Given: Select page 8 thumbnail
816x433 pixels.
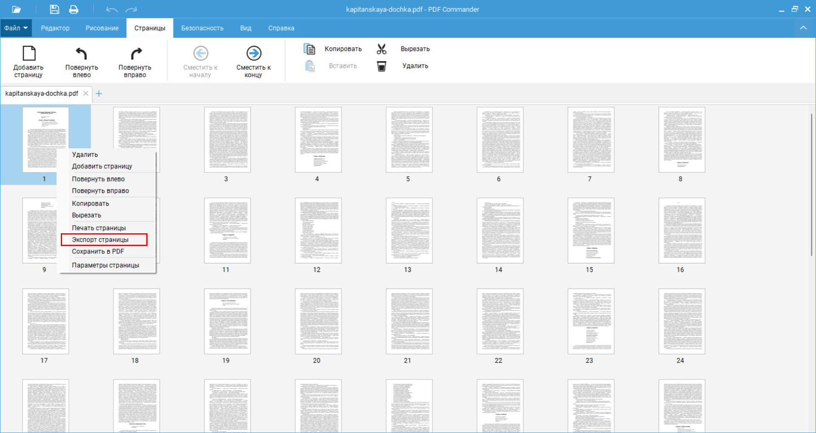Looking at the screenshot, I should coord(682,140).
